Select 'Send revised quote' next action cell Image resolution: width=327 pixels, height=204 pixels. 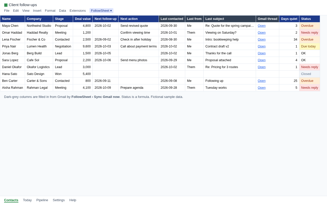tap(139, 26)
